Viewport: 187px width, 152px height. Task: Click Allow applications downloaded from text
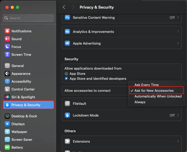coord(93,69)
